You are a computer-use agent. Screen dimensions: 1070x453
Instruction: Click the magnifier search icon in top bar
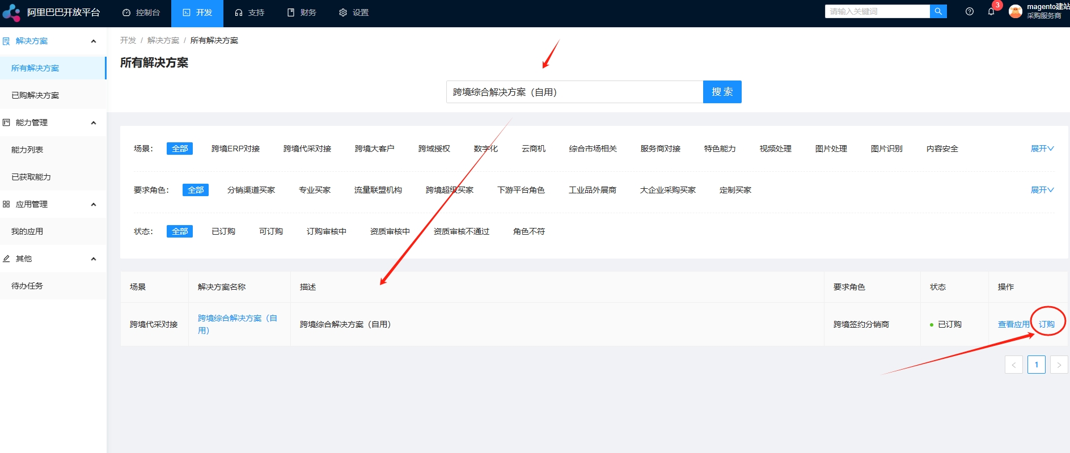point(938,11)
